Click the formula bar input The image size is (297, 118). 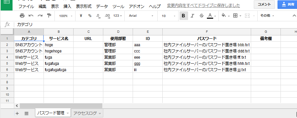coord(155,25)
